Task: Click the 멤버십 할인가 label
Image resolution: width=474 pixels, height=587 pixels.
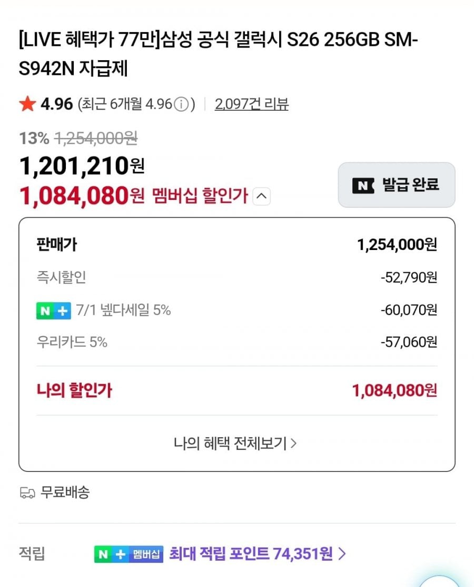Action: point(200,196)
